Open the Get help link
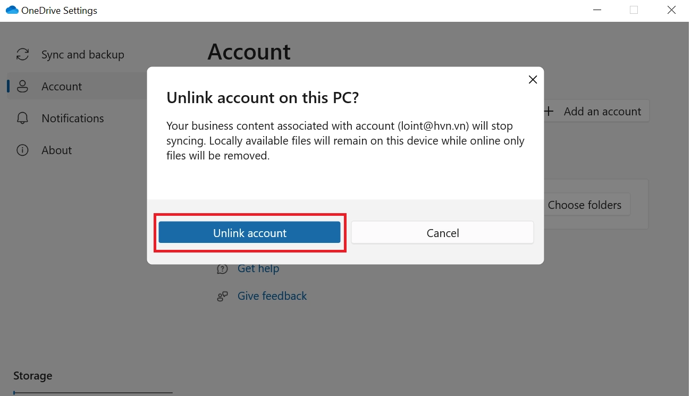 point(258,268)
